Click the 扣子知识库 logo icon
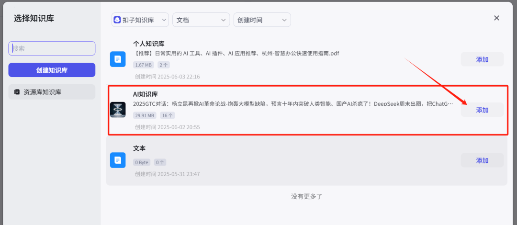The image size is (517, 225). (x=117, y=20)
